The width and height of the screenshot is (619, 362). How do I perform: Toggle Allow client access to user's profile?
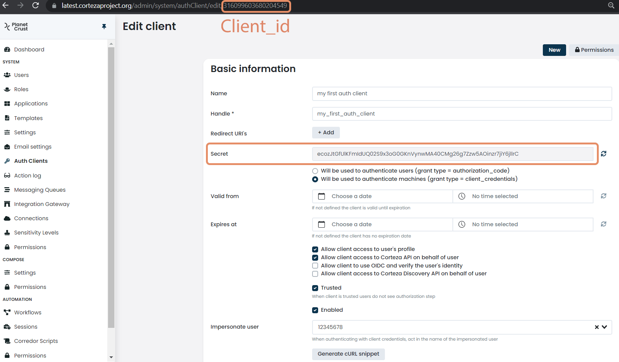point(315,249)
